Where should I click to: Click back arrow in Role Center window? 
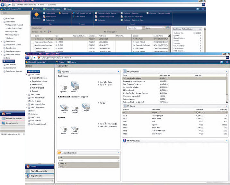(x=27, y=58)
